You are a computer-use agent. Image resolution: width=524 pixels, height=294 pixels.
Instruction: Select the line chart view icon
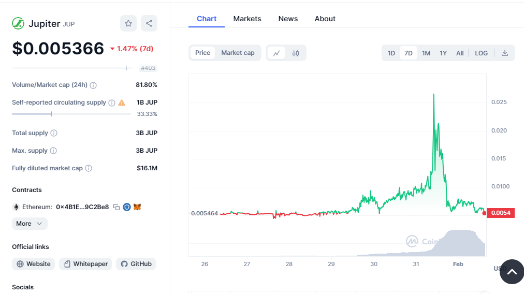(276, 53)
